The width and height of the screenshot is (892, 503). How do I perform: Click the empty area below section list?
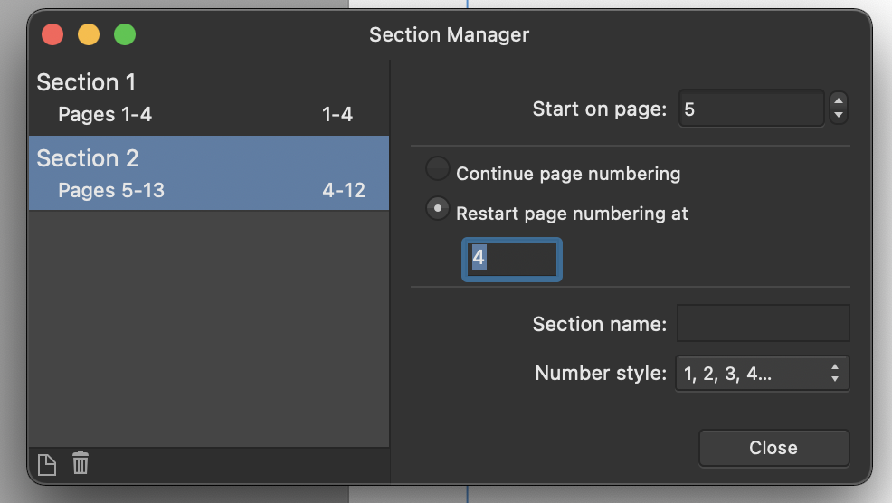point(208,326)
